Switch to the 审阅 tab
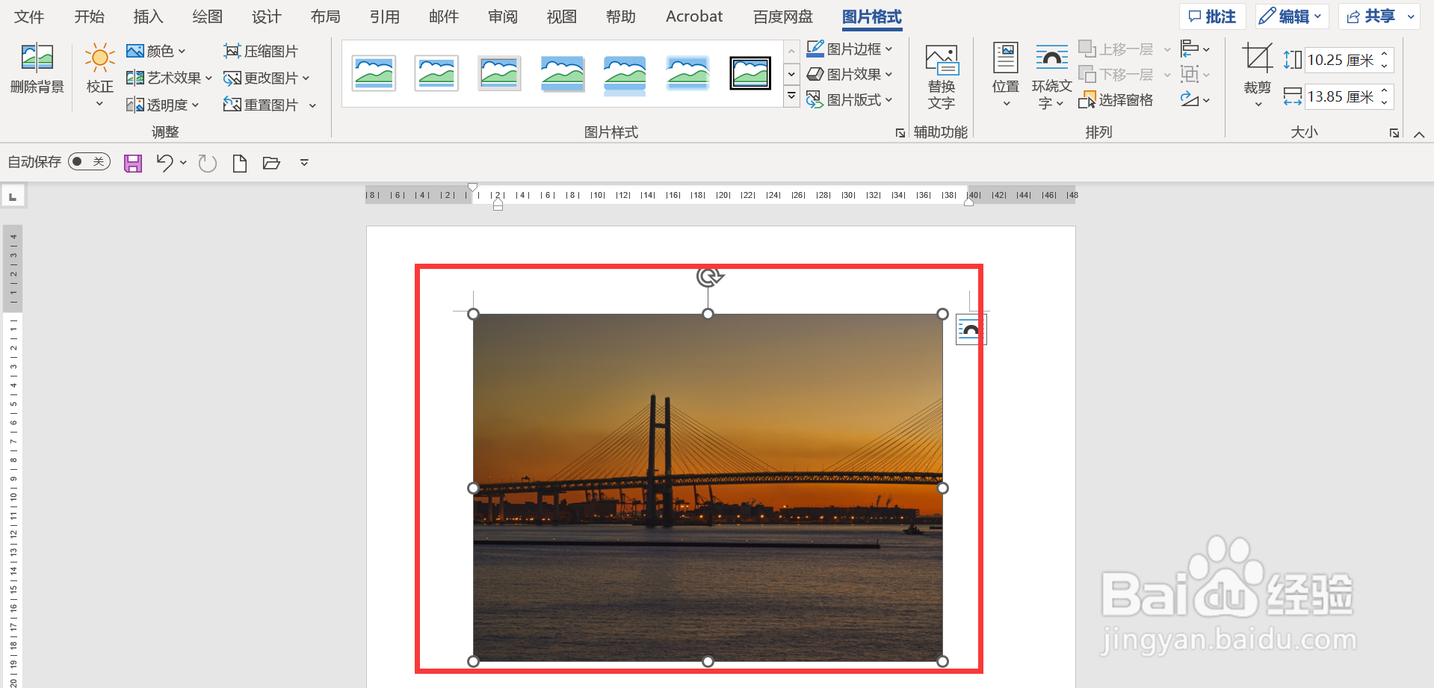This screenshot has height=688, width=1434. click(502, 16)
